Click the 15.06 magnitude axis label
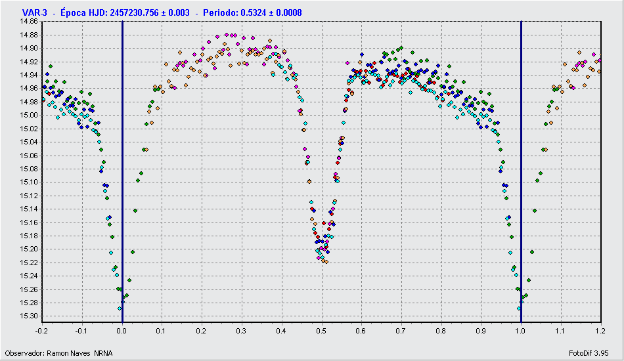The image size is (624, 361). (29, 156)
